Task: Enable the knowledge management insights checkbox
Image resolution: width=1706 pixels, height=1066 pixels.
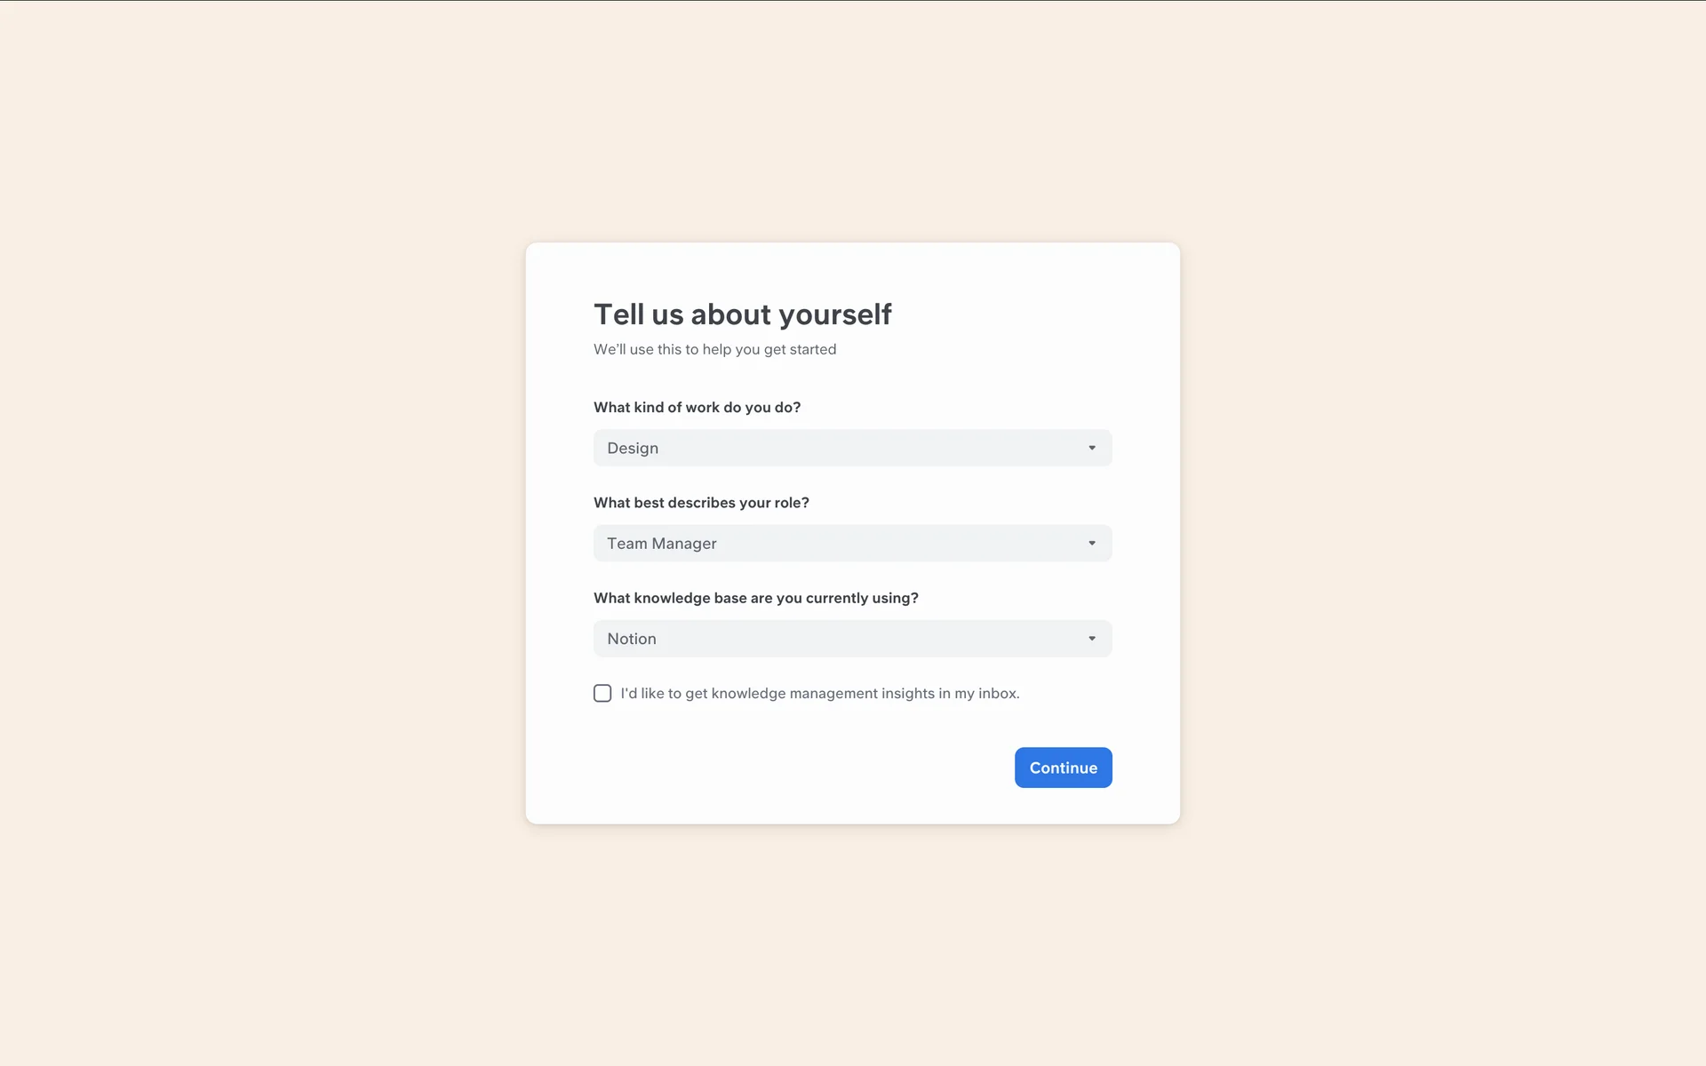Action: pos(602,693)
